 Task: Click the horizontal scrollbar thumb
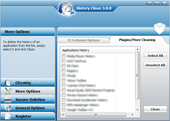point(96,115)
